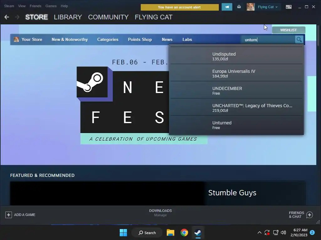The height and width of the screenshot is (240, 321).
Task: Open the announcements megaphone icon
Action: 227,7
